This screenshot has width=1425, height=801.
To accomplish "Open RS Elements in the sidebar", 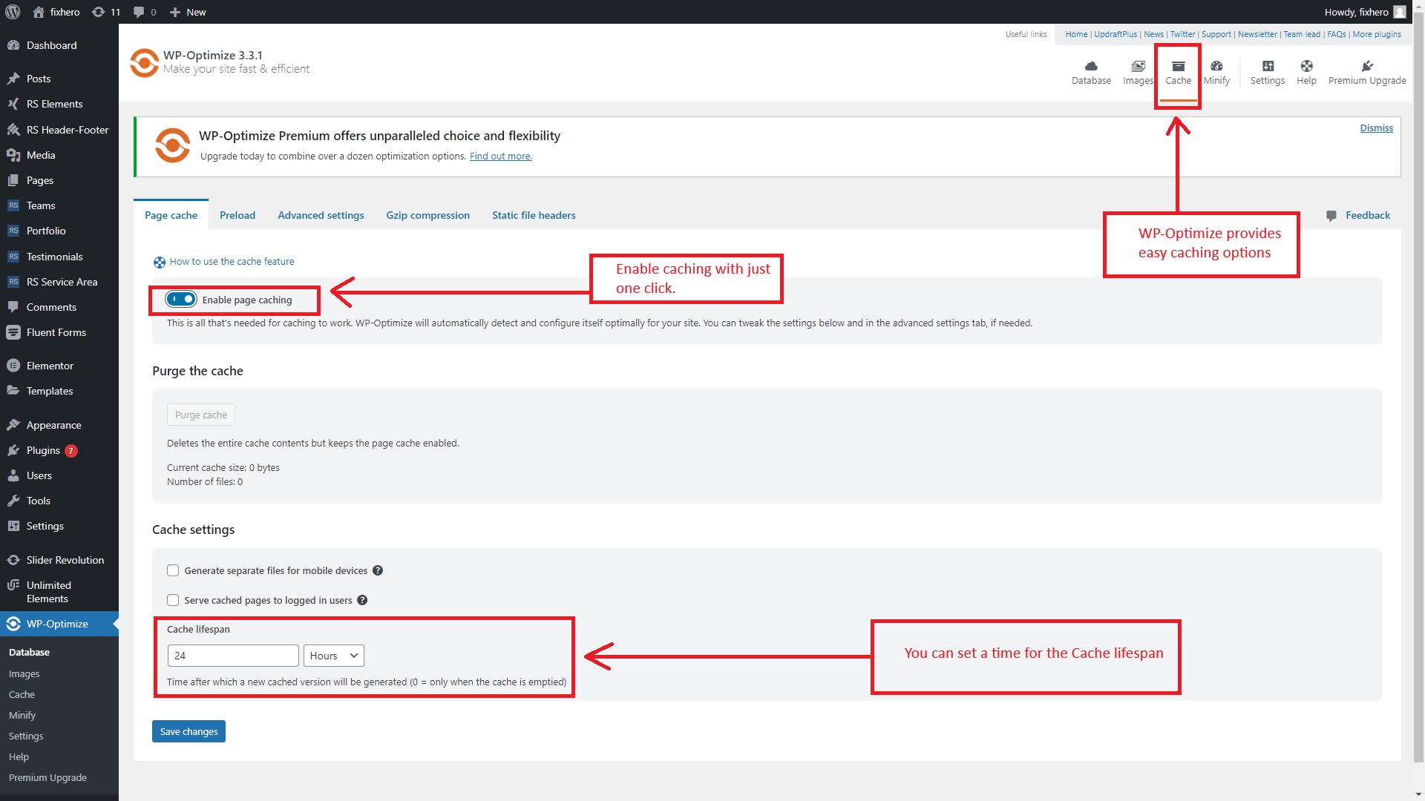I will 59,104.
